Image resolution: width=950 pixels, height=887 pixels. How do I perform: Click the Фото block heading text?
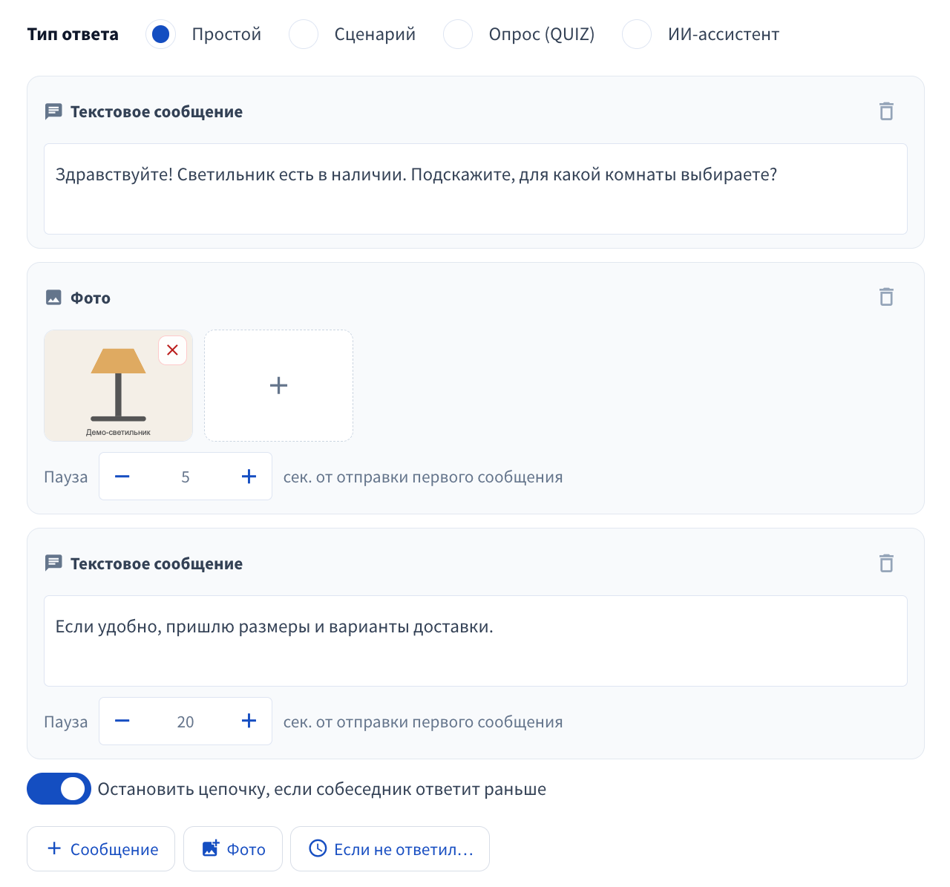pyautogui.click(x=91, y=298)
